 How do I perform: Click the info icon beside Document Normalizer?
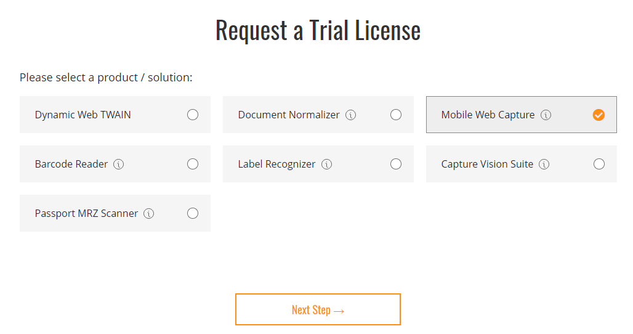351,115
